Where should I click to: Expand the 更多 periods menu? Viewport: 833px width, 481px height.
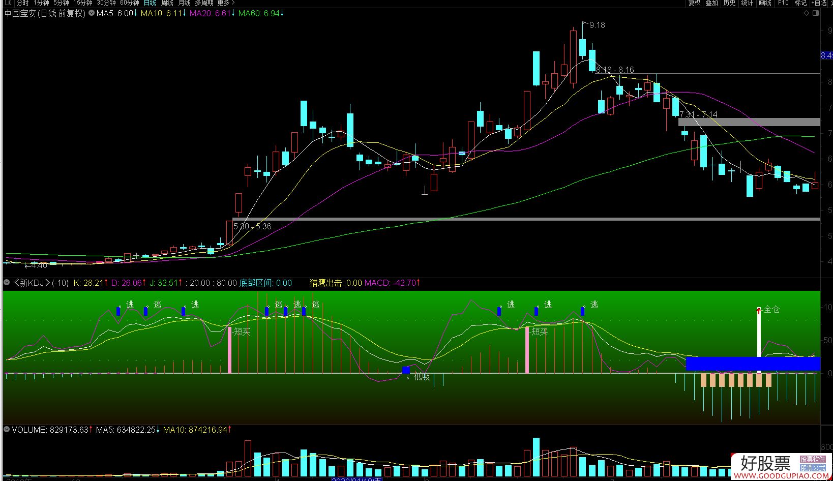click(226, 3)
